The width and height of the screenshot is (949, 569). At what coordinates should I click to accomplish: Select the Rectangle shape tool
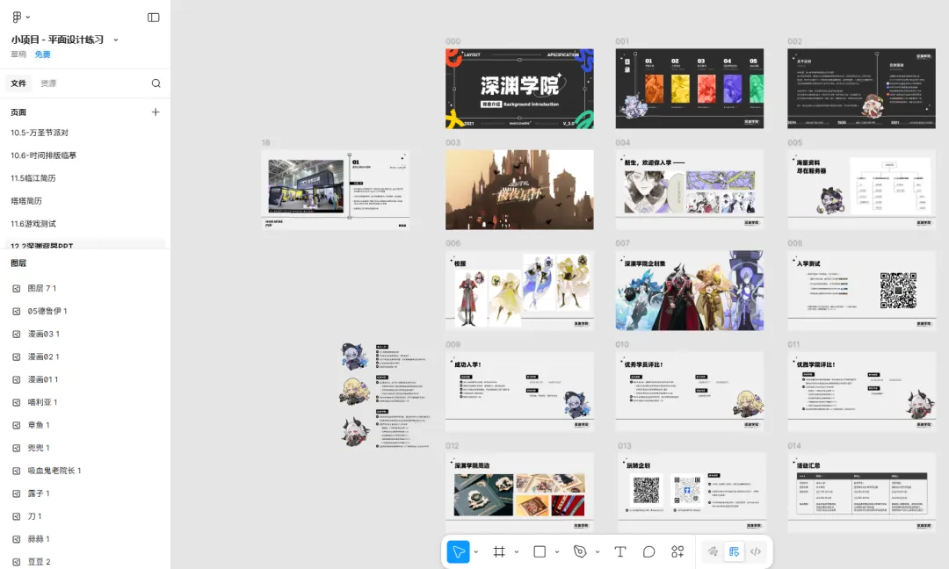[x=540, y=551]
